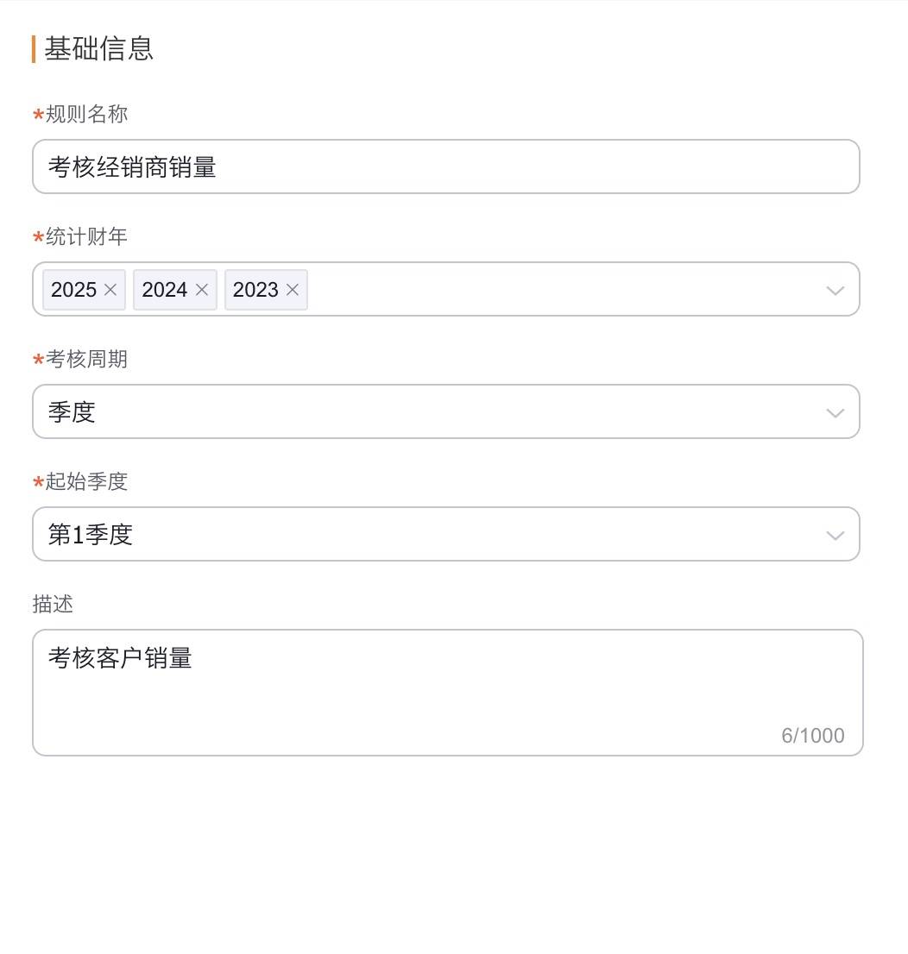The image size is (908, 954).
Task: Remove the 2023 fiscal year tag
Action: tap(293, 290)
